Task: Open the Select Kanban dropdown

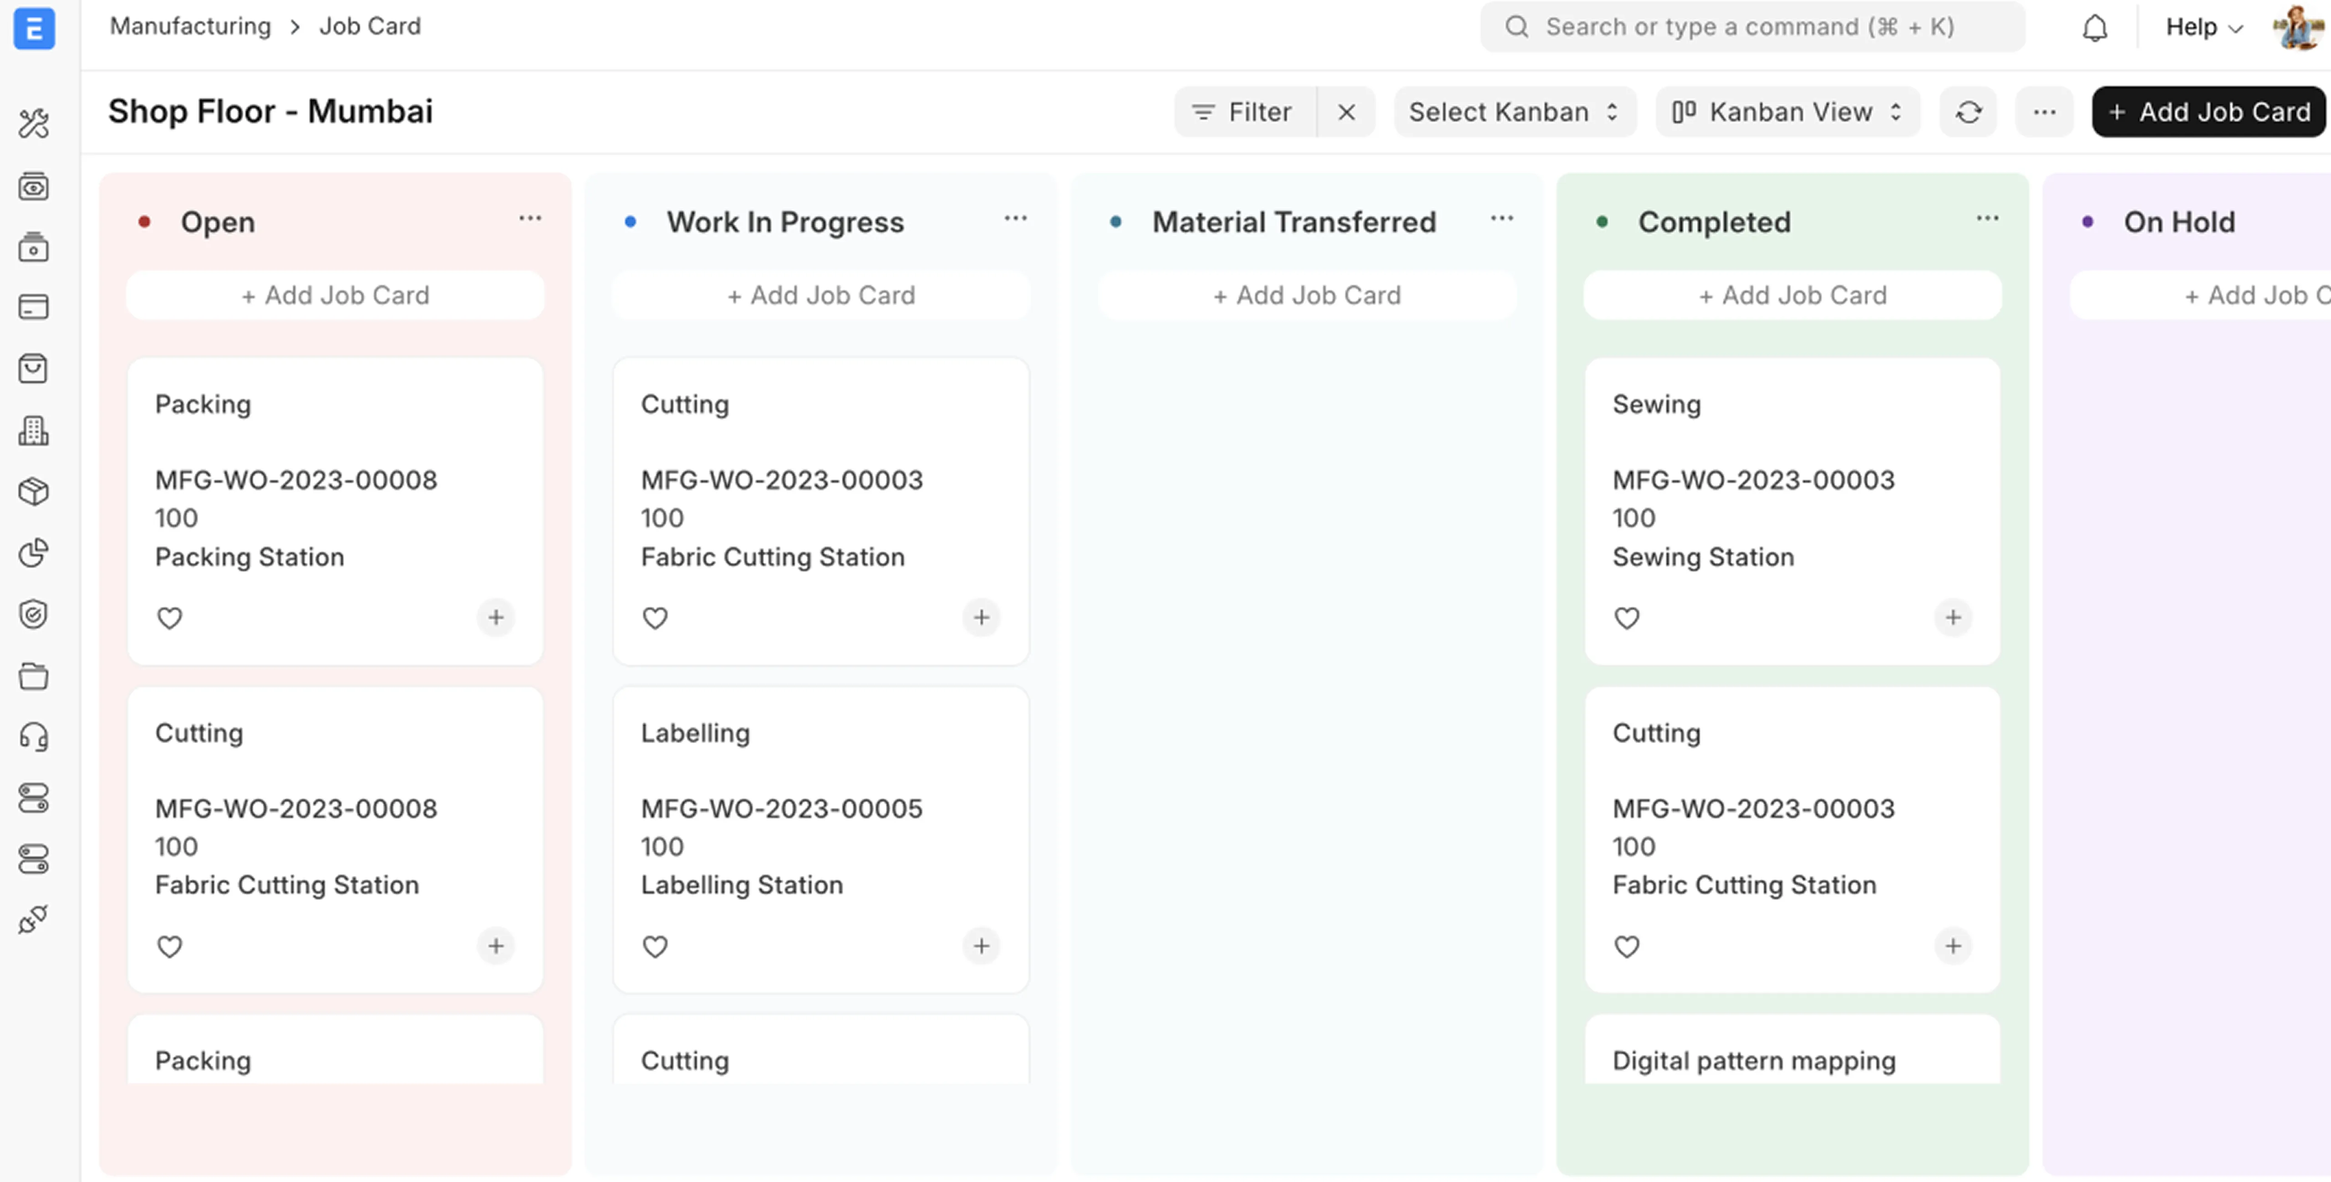Action: pyautogui.click(x=1514, y=111)
